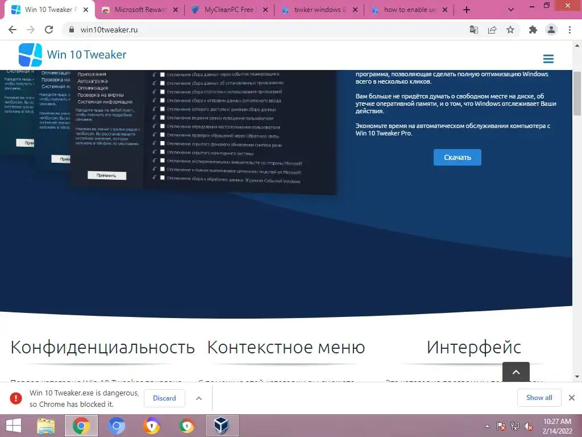This screenshot has height=437, width=582.
Task: Open the Windows Start button
Action: [14, 426]
